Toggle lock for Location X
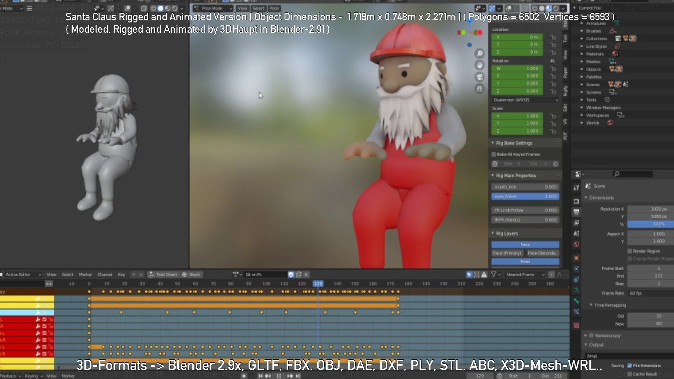Image resolution: width=674 pixels, height=379 pixels. (x=553, y=37)
